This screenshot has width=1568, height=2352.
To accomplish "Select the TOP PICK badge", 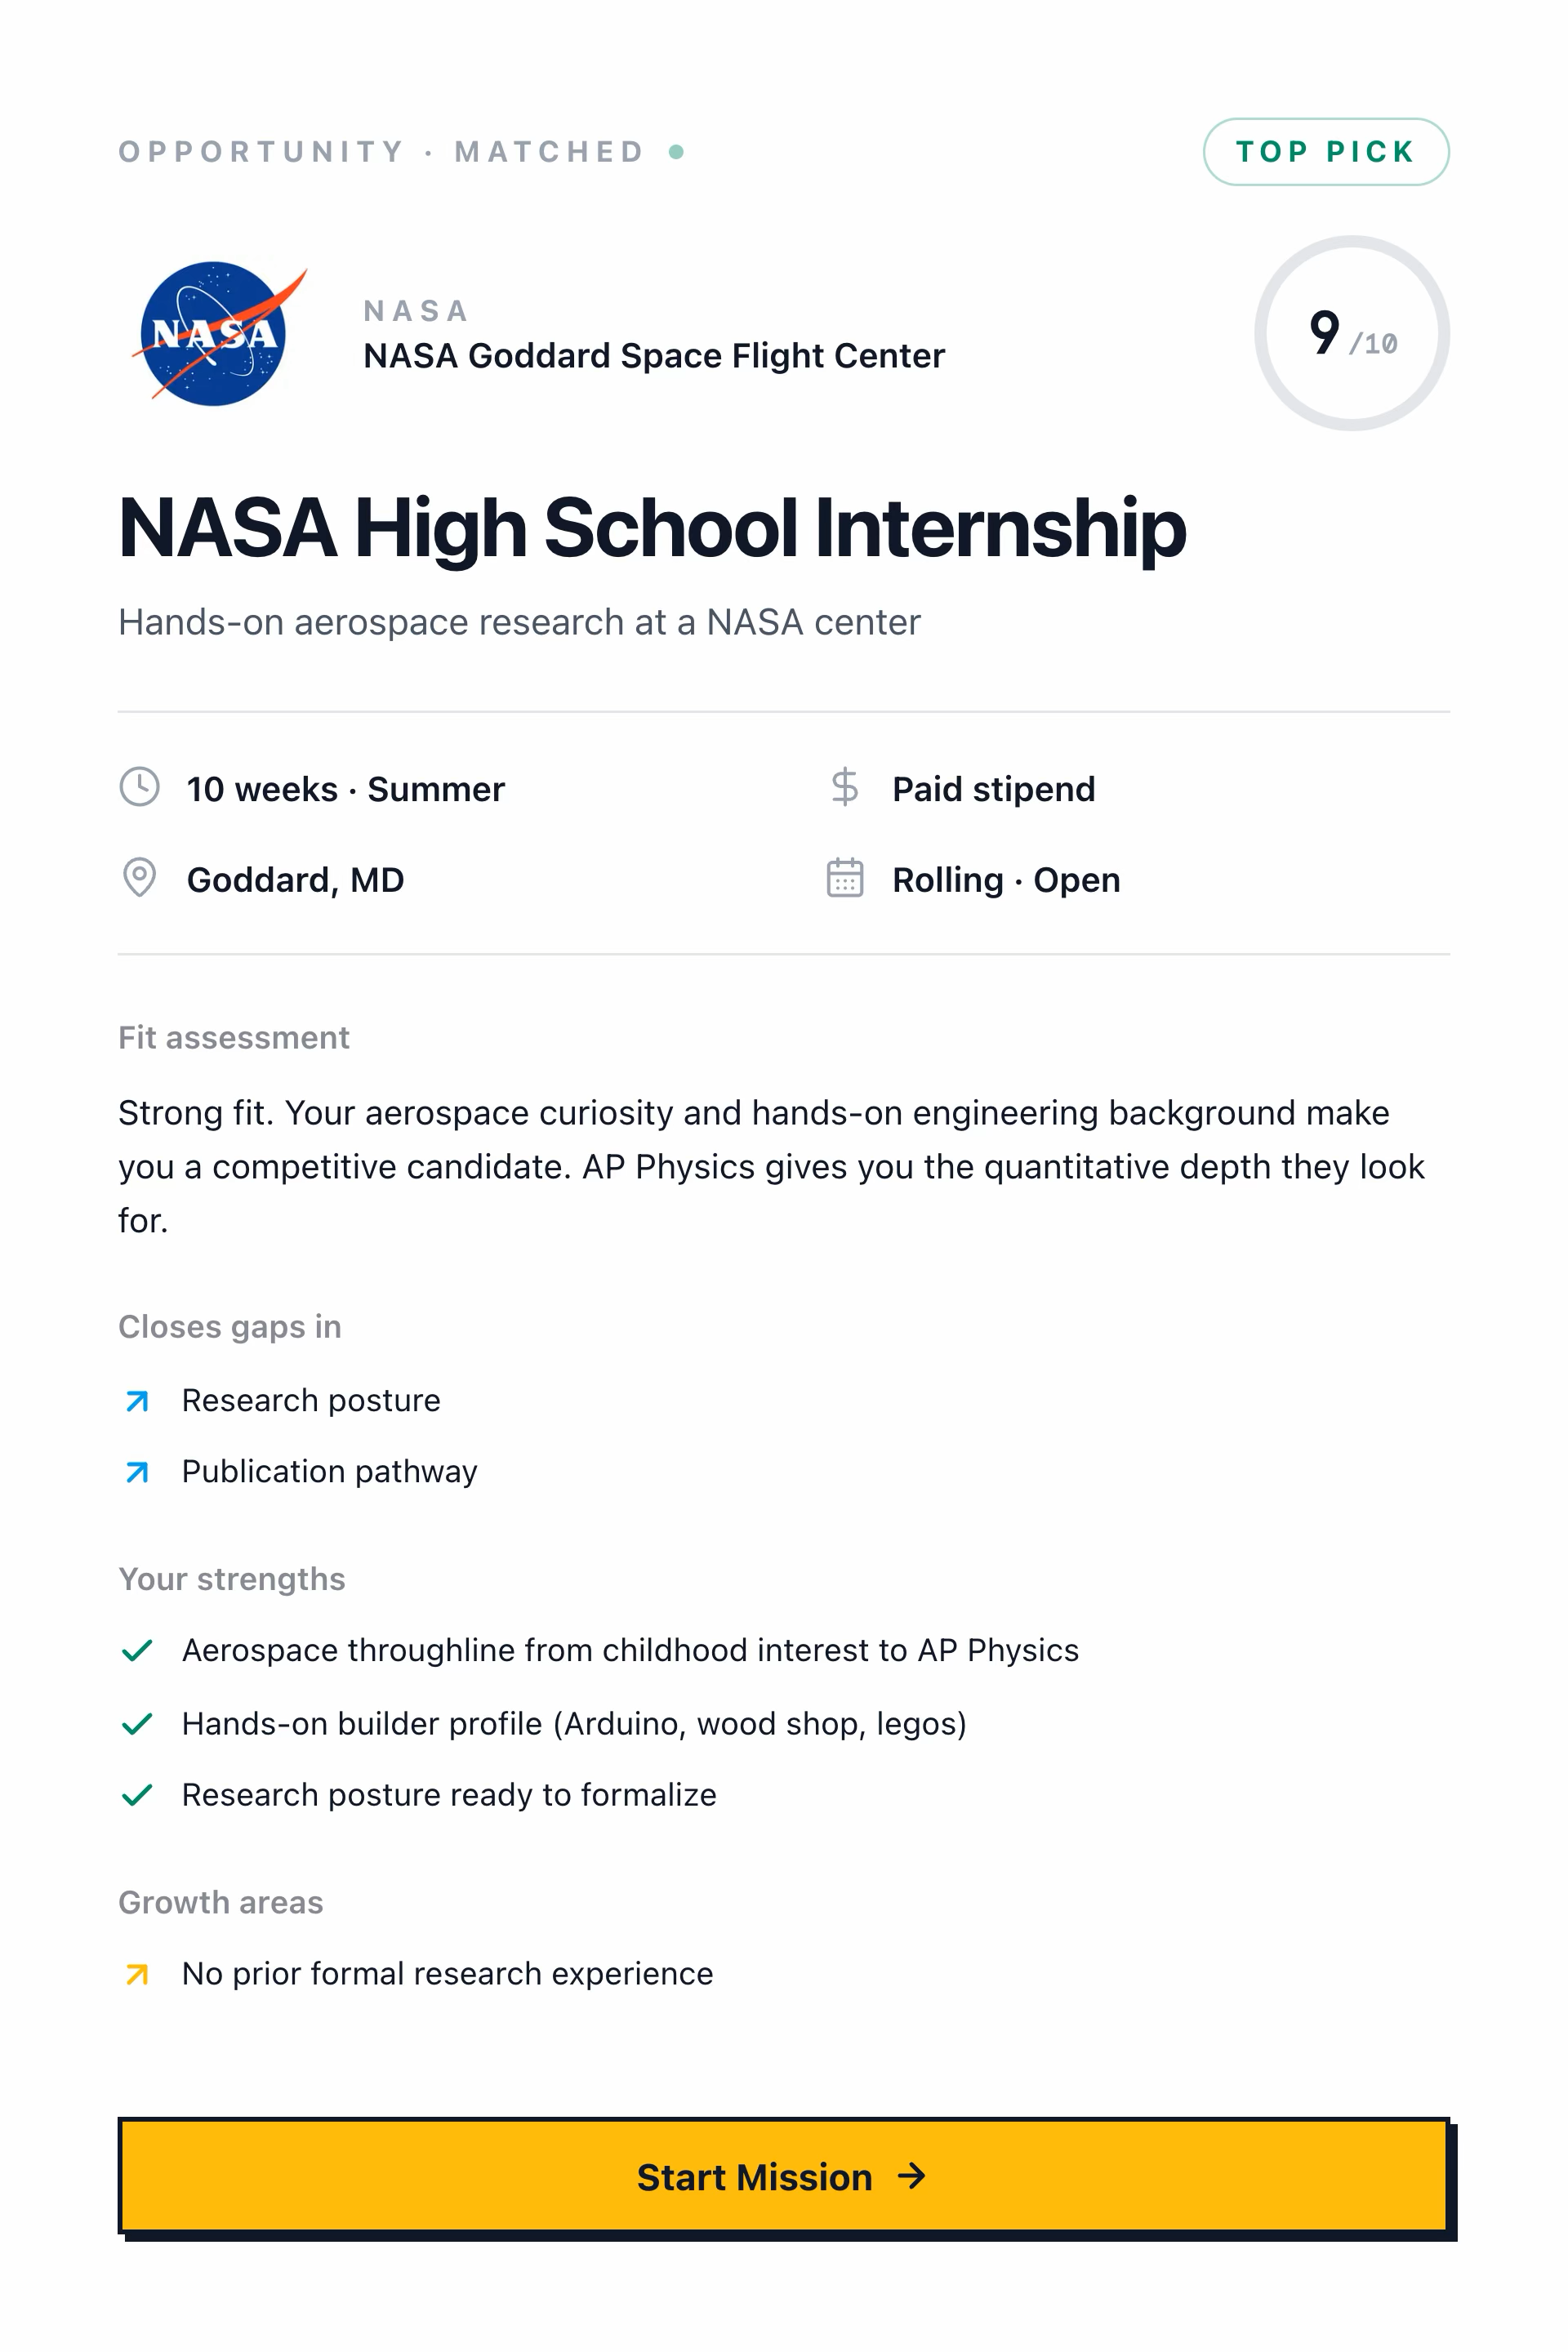I will (x=1326, y=152).
